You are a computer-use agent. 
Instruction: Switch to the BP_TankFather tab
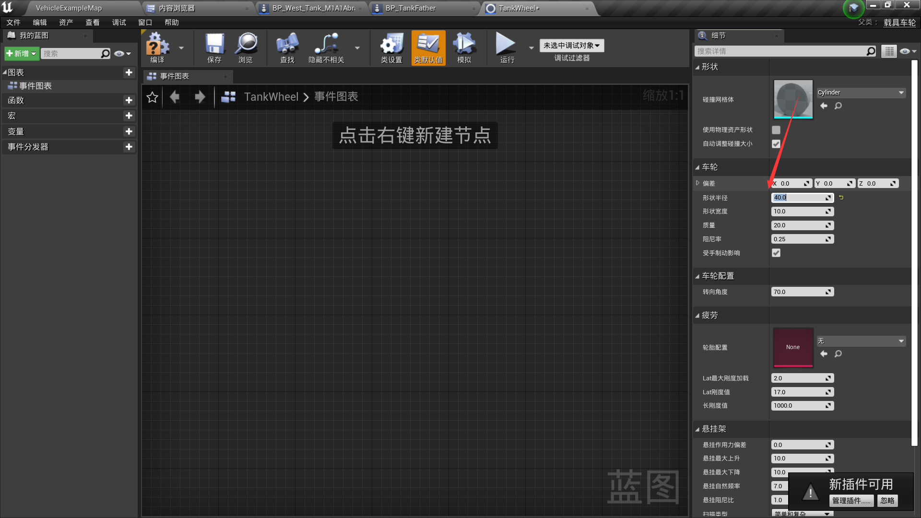click(x=411, y=8)
